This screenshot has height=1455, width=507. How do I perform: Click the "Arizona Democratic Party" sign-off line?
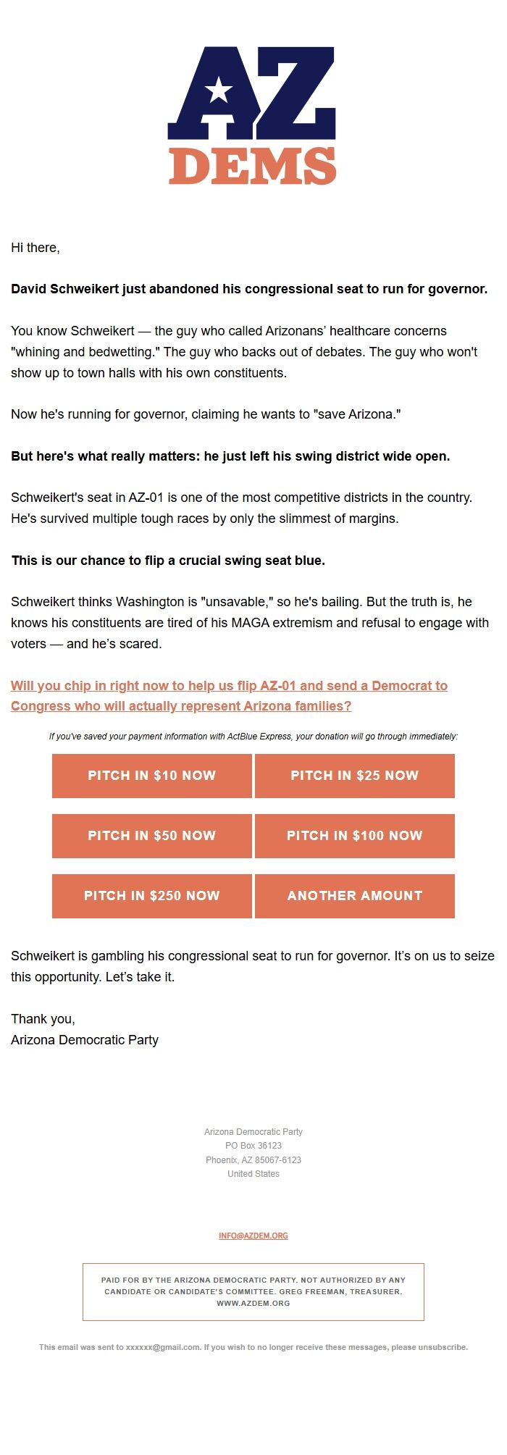(85, 1040)
